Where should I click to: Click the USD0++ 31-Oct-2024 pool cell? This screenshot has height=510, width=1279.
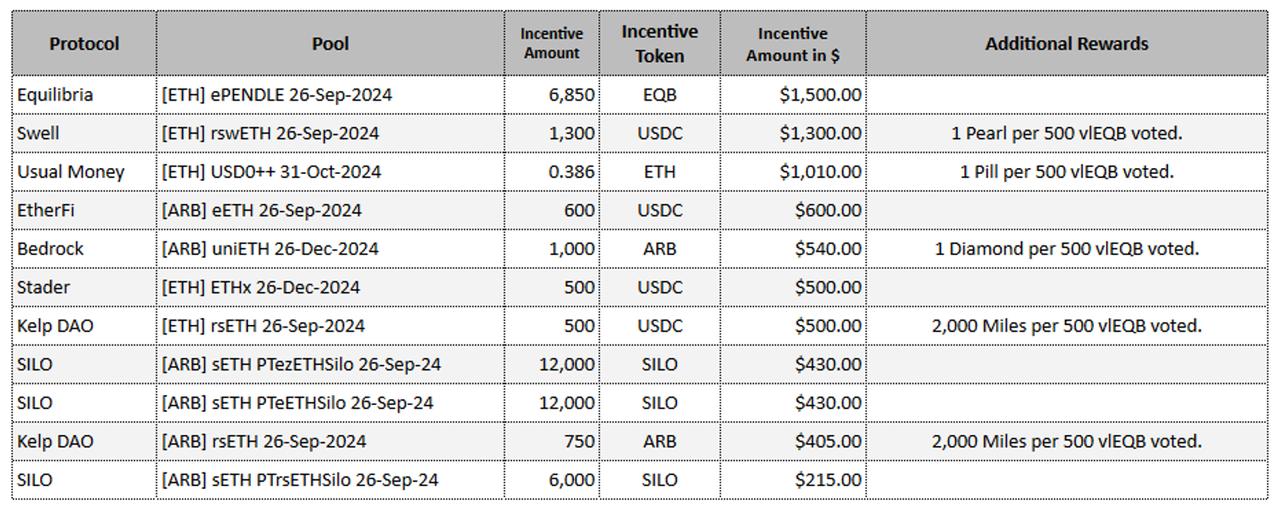[x=271, y=171]
